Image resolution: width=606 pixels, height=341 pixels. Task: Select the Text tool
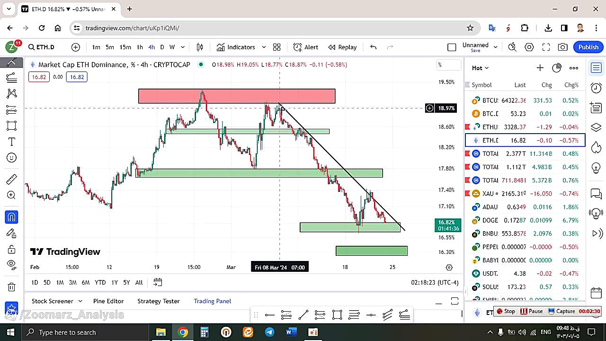pos(12,142)
